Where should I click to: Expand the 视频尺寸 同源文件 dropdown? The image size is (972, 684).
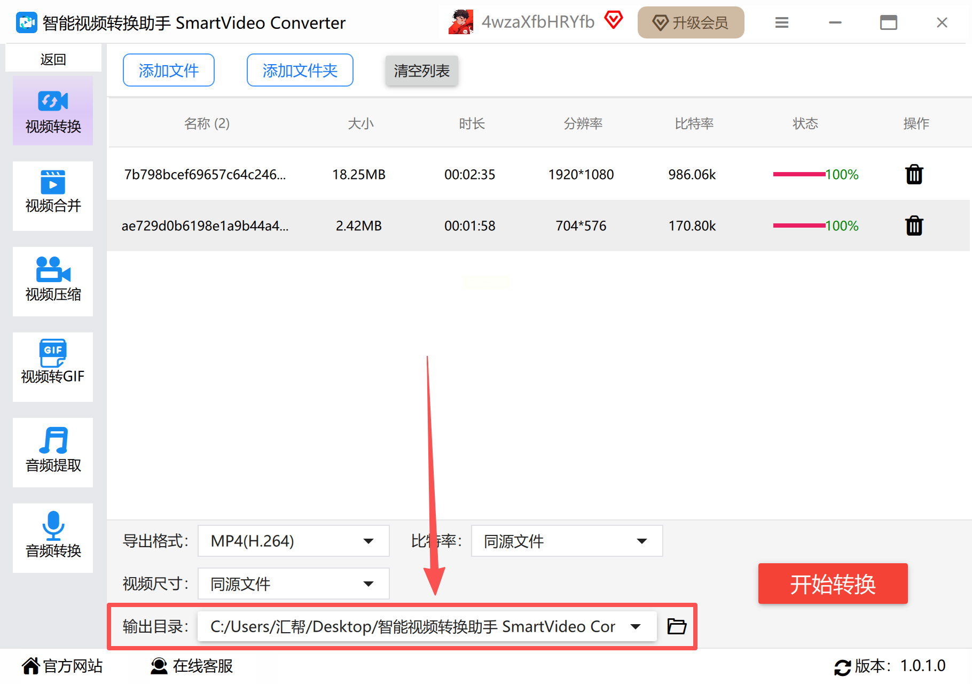click(x=294, y=584)
